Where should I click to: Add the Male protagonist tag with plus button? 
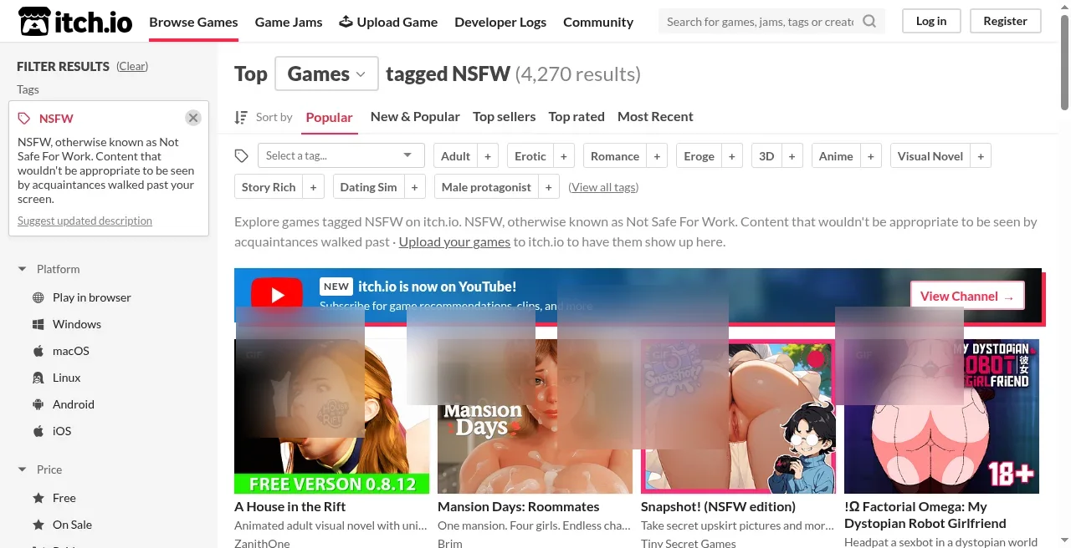(549, 187)
